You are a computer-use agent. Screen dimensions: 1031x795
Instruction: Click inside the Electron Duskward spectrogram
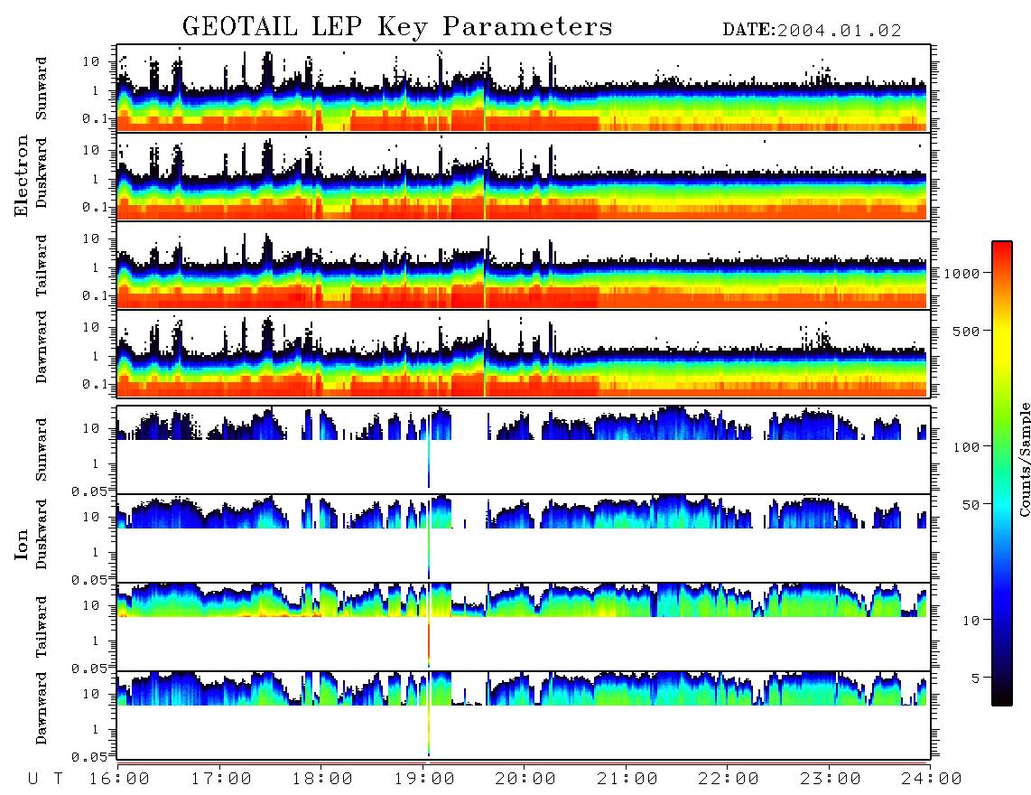click(x=524, y=176)
